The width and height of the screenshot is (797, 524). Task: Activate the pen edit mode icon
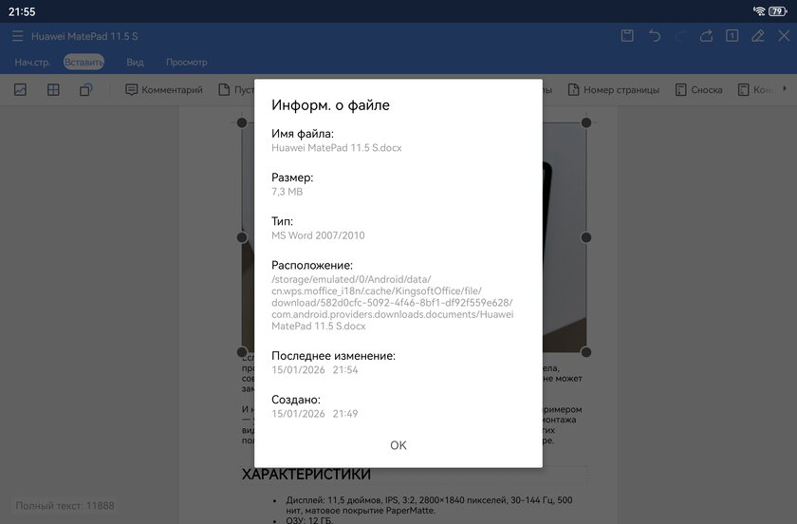(758, 36)
